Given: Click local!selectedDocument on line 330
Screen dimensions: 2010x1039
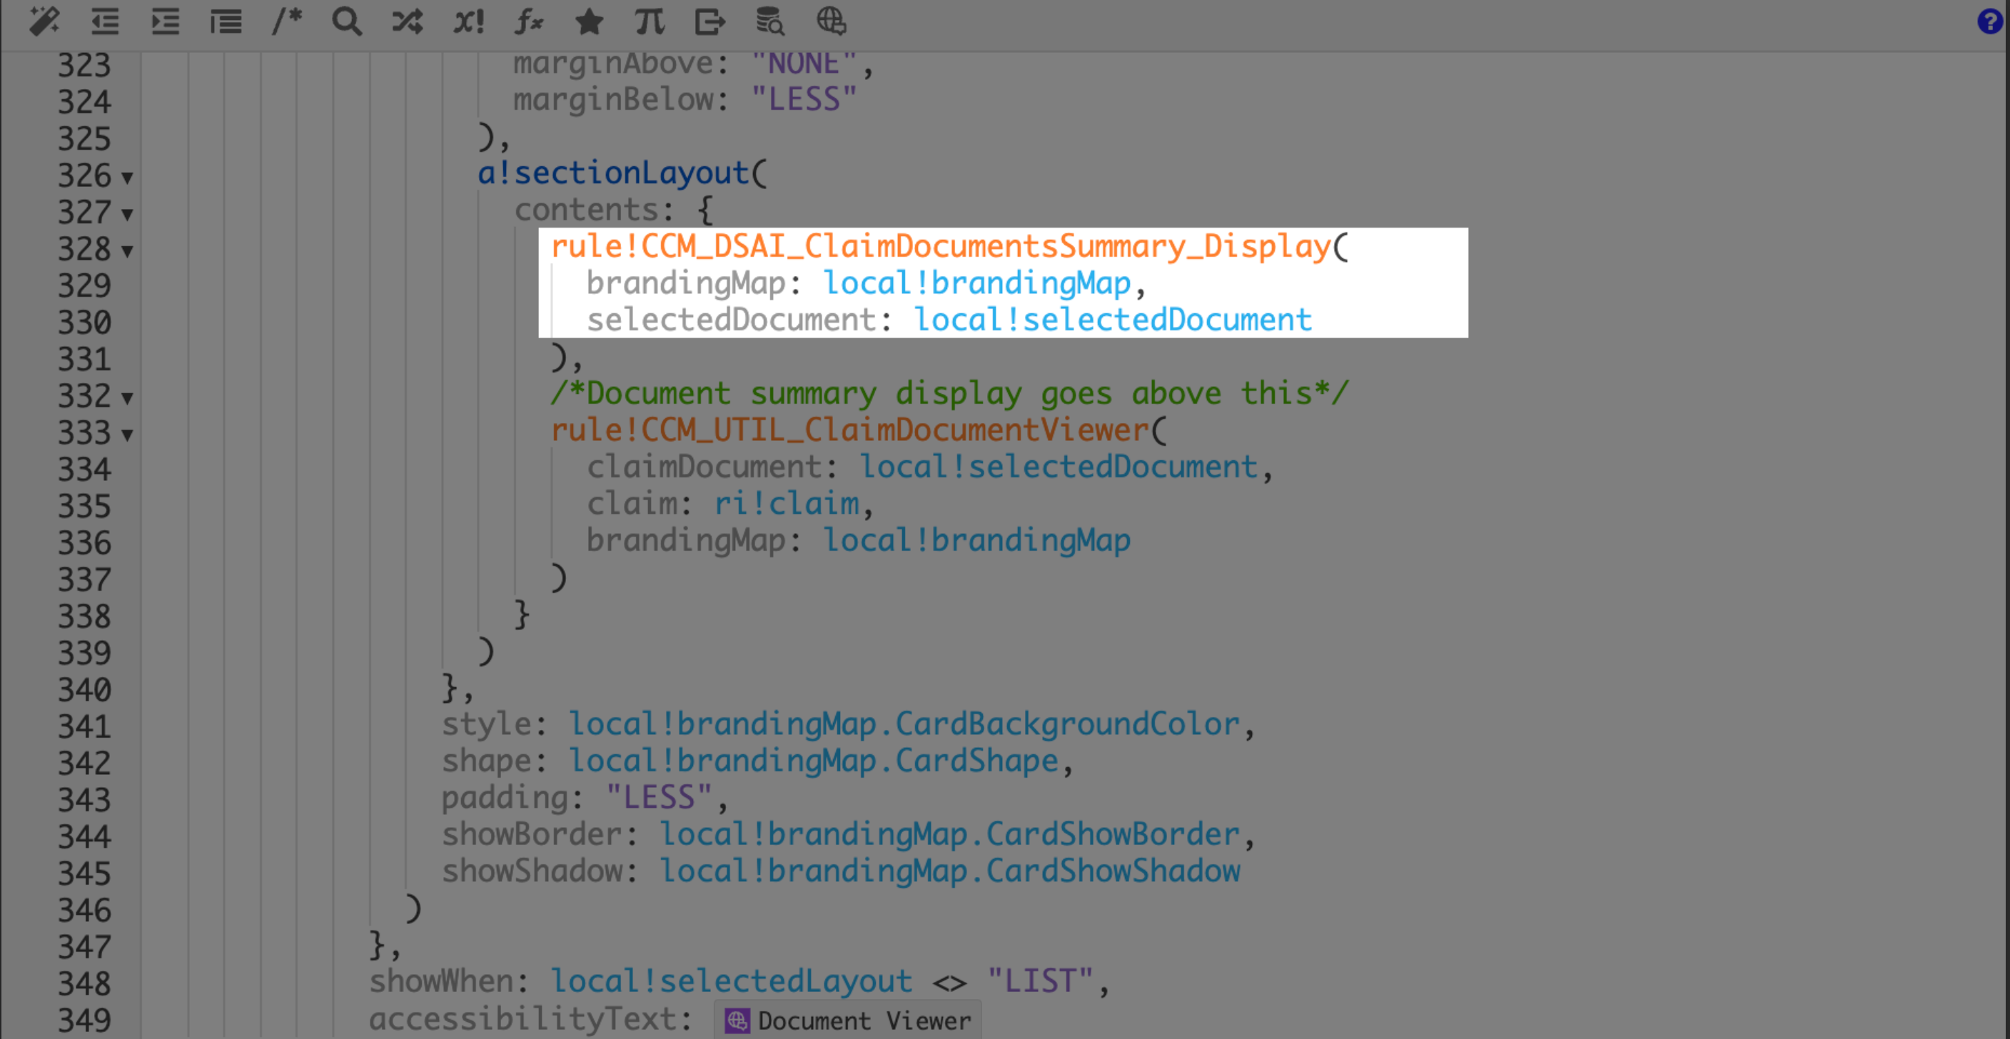Looking at the screenshot, I should coord(1113,320).
